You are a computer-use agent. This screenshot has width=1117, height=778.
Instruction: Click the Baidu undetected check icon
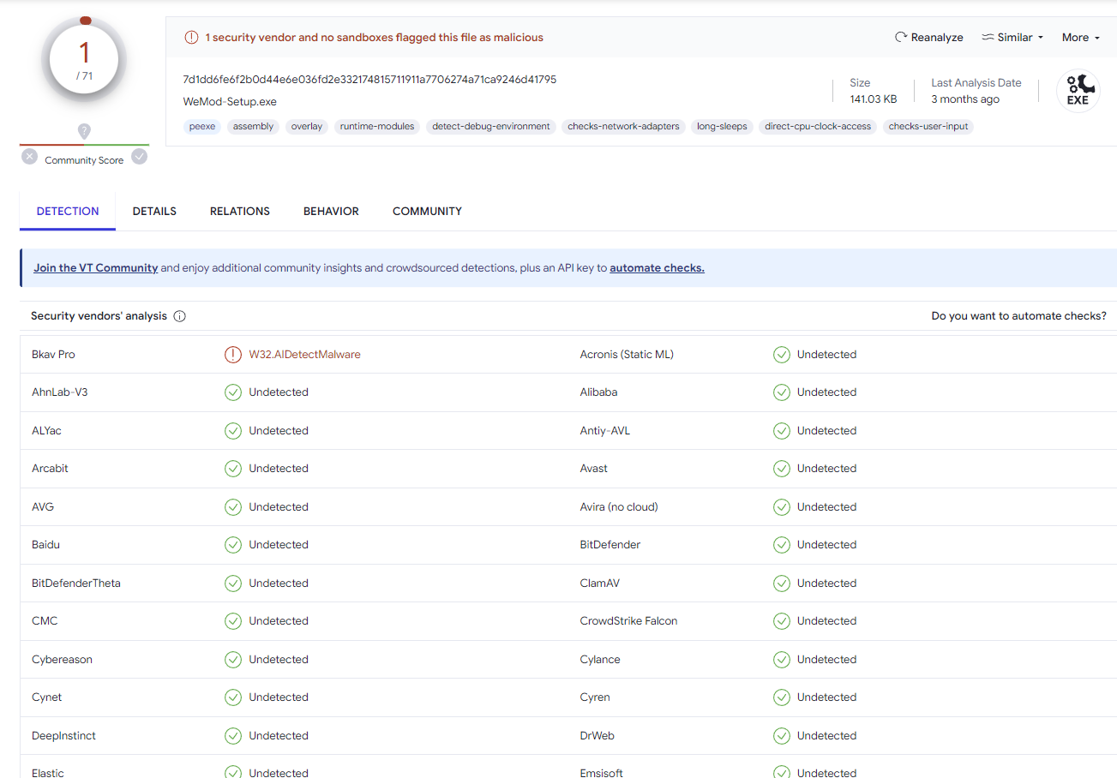pos(233,545)
